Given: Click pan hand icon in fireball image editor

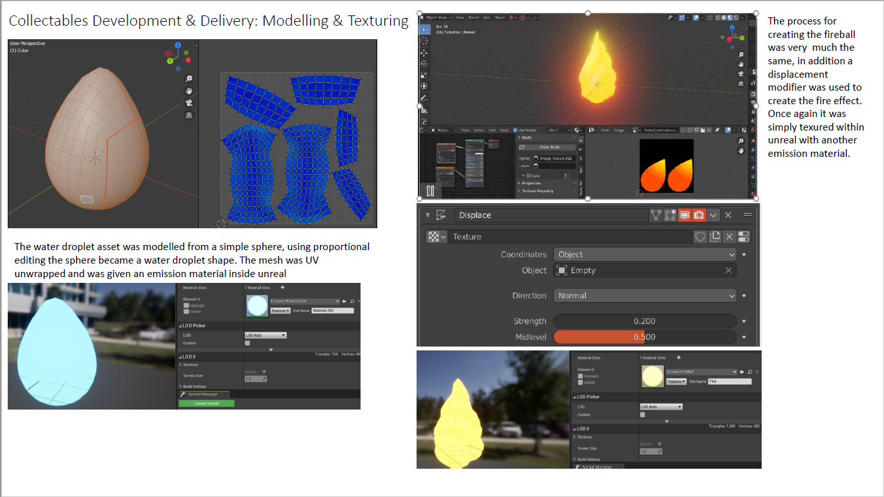Looking at the screenshot, I should pyautogui.click(x=741, y=151).
